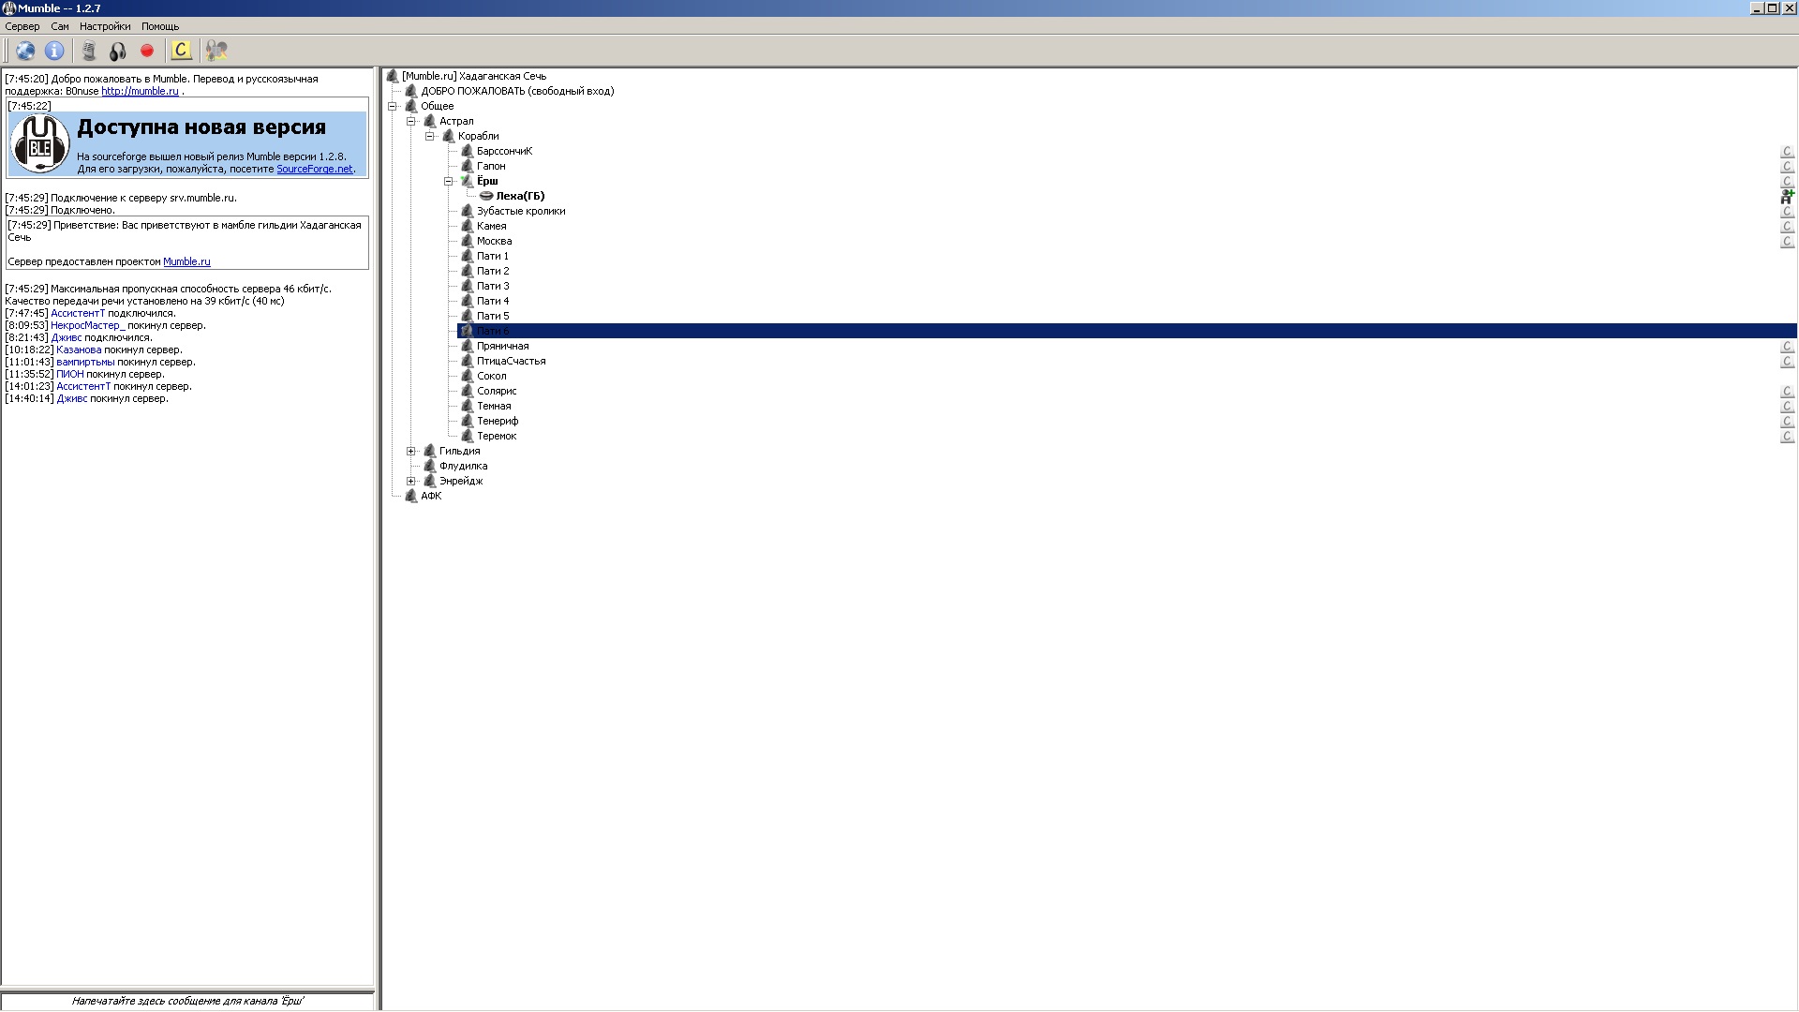Toggle self-mute microphone button
Image resolution: width=1799 pixels, height=1012 pixels.
coord(89,51)
